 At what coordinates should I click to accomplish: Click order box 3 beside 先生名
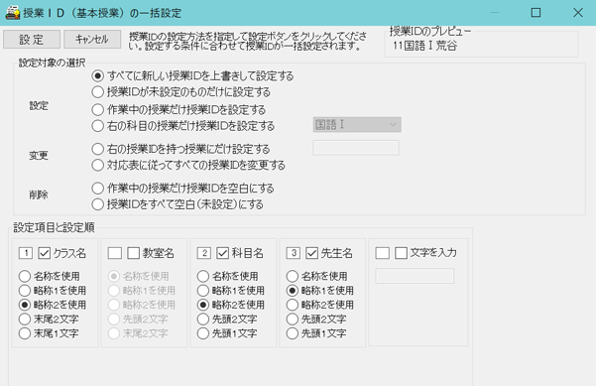tap(294, 253)
